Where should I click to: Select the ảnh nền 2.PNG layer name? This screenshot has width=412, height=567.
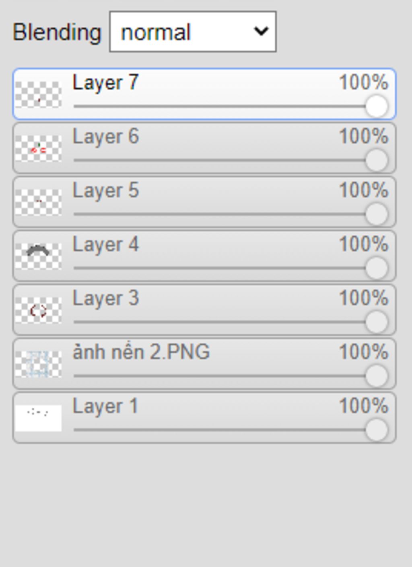141,352
